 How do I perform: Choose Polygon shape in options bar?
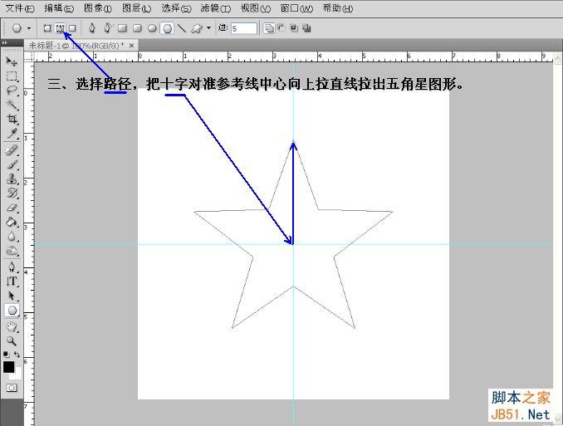167,28
